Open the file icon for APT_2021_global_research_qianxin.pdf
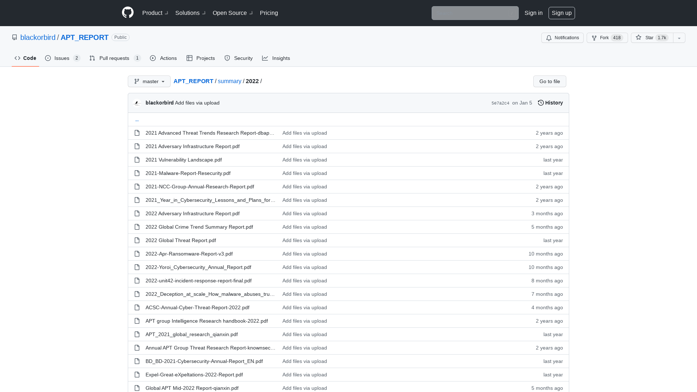 tap(137, 334)
